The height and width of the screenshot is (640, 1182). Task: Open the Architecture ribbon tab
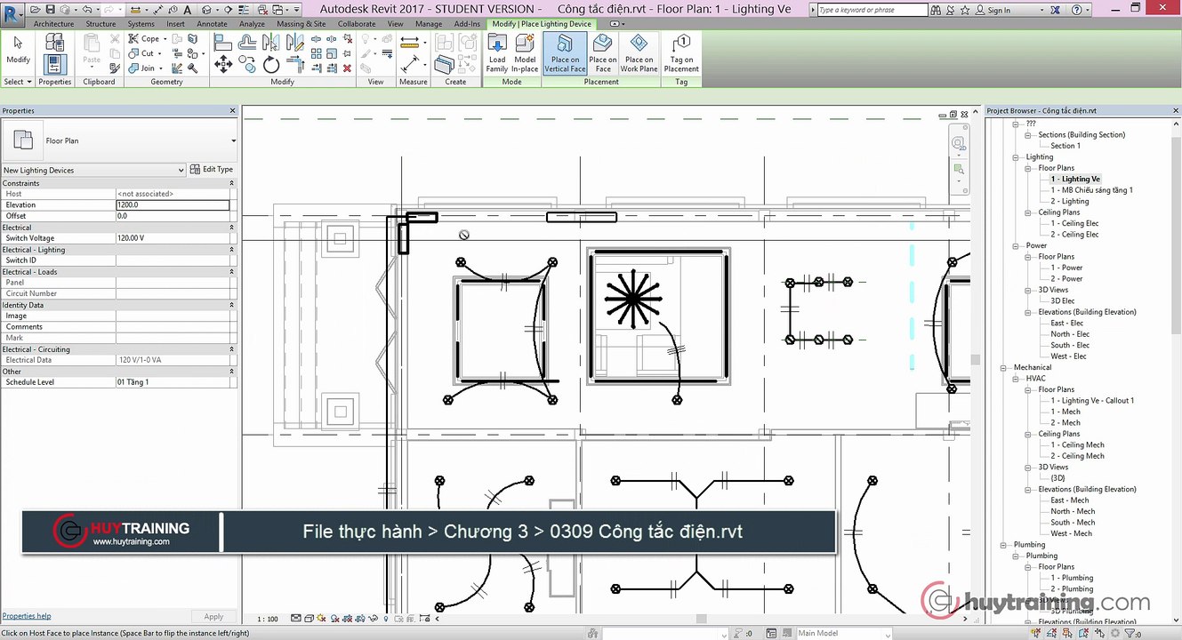[53, 24]
